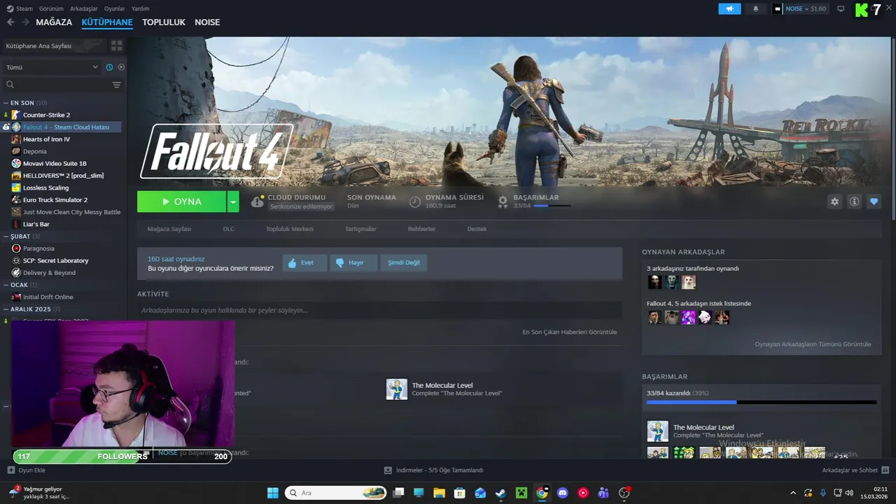The image size is (896, 504).
Task: Toggle the favorite heart icon
Action: (874, 202)
